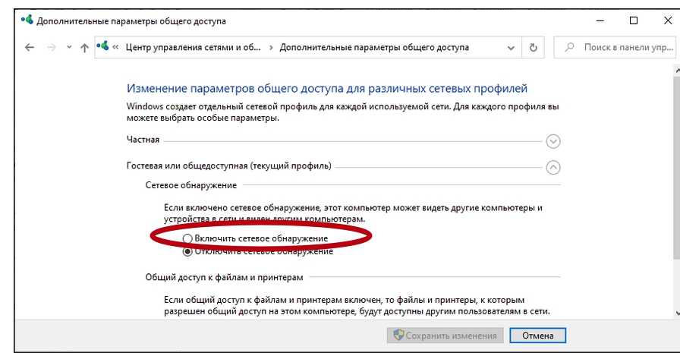680x353 pixels.
Task: Click the network icon in the address bar
Action: point(103,47)
